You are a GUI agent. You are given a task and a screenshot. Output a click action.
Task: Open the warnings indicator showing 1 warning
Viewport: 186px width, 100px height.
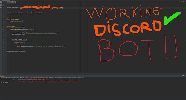pyautogui.click(x=179, y=1)
